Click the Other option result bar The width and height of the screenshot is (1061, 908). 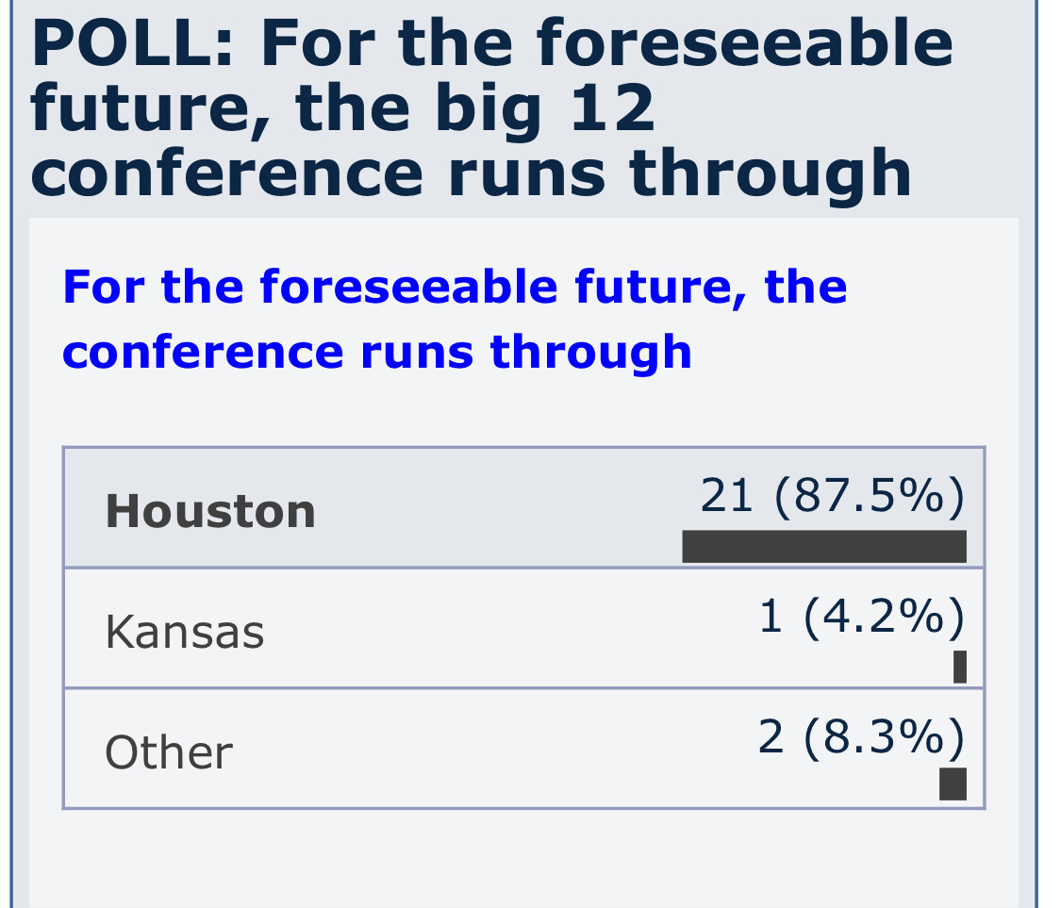[x=953, y=784]
